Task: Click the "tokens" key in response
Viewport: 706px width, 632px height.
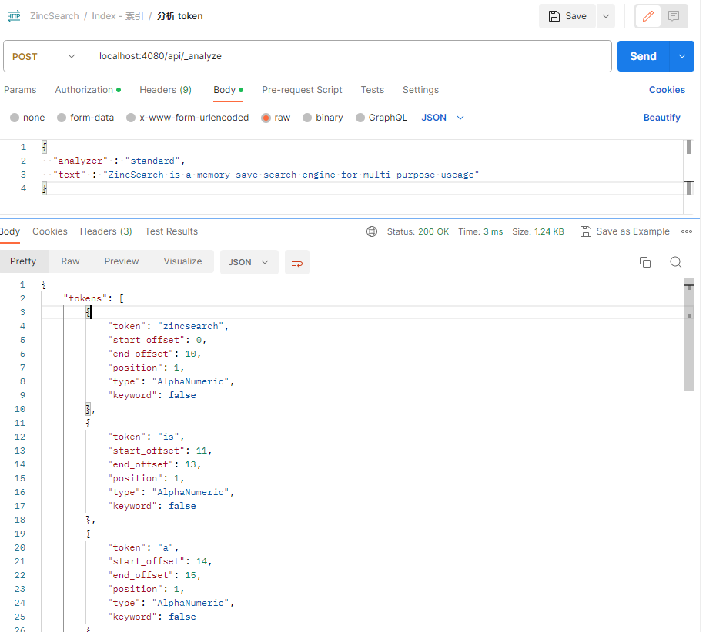Action: (x=85, y=298)
